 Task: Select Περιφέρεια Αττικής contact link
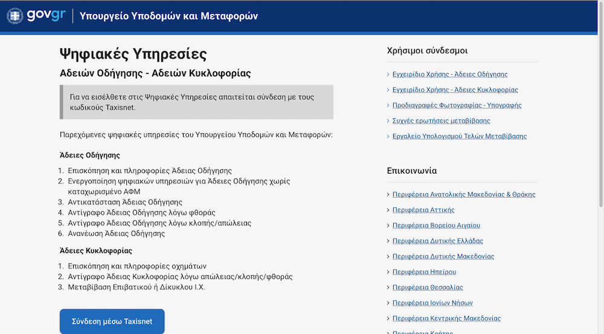point(423,210)
